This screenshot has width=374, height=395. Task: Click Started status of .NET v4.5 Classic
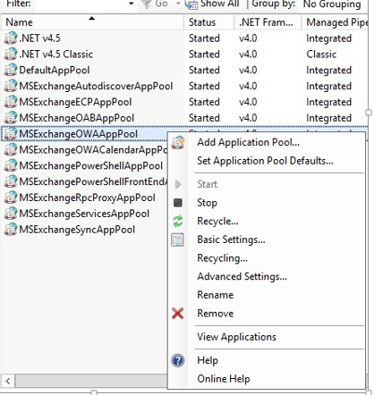click(204, 55)
